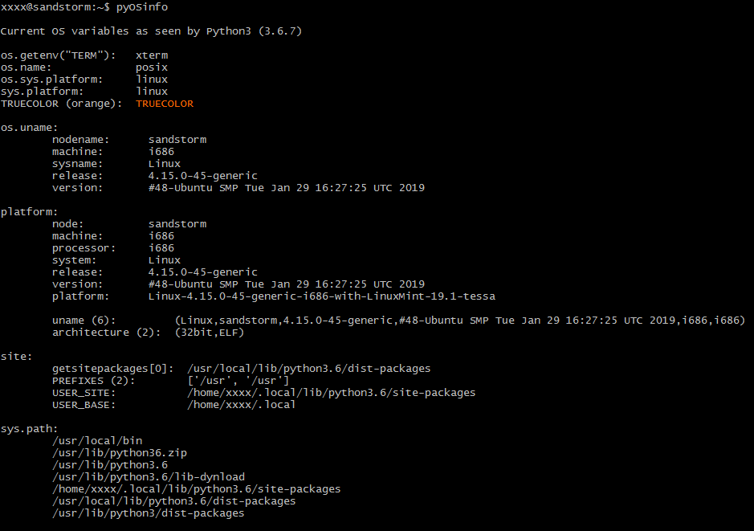
Task: Click the sys.path section heading
Action: [x=29, y=428]
